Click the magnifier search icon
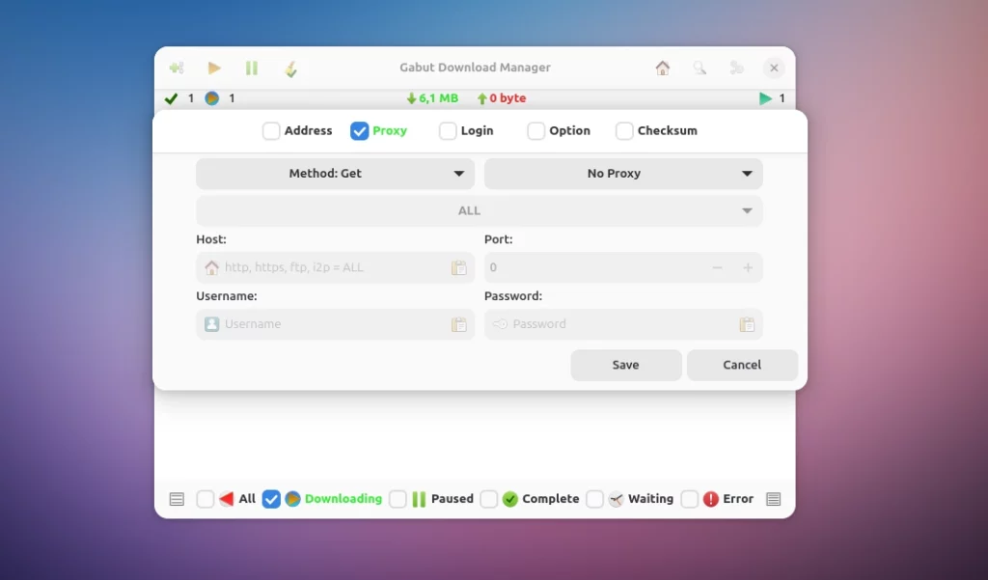 700,68
